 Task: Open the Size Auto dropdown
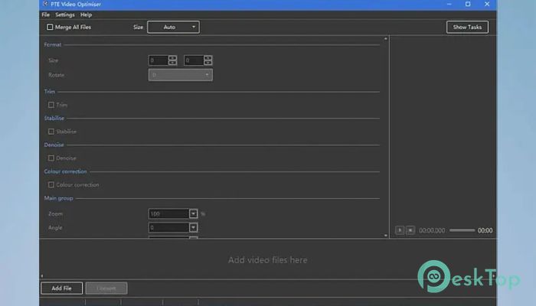[173, 27]
